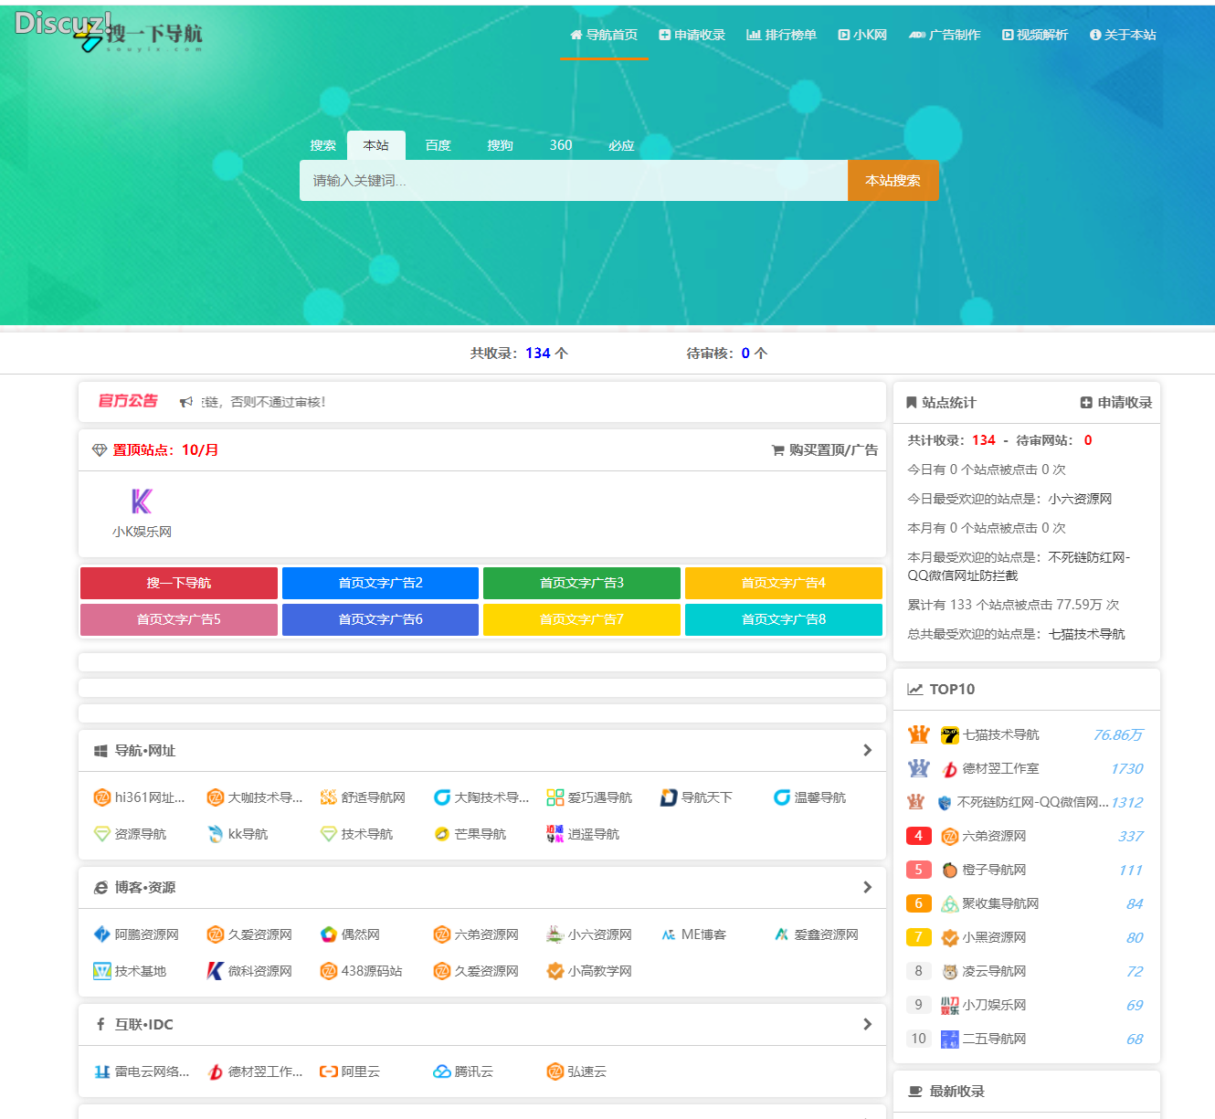The width and height of the screenshot is (1215, 1119).
Task: Click the blue 首页文字广告2 button
Action: 380,583
